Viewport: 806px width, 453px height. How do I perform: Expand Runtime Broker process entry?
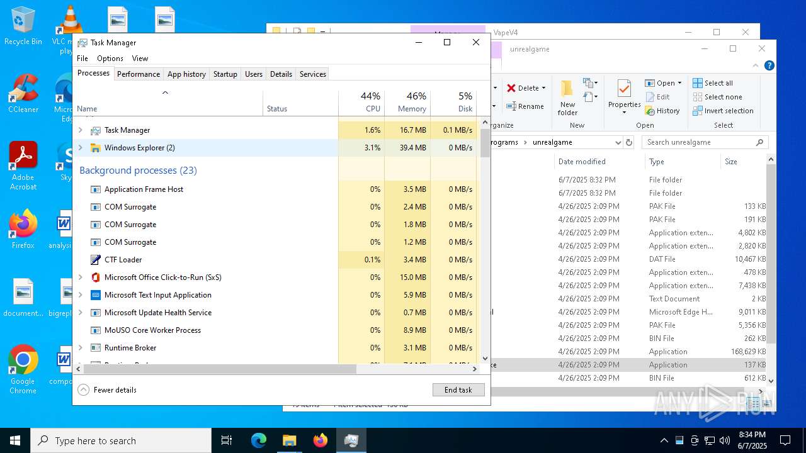[x=80, y=348]
